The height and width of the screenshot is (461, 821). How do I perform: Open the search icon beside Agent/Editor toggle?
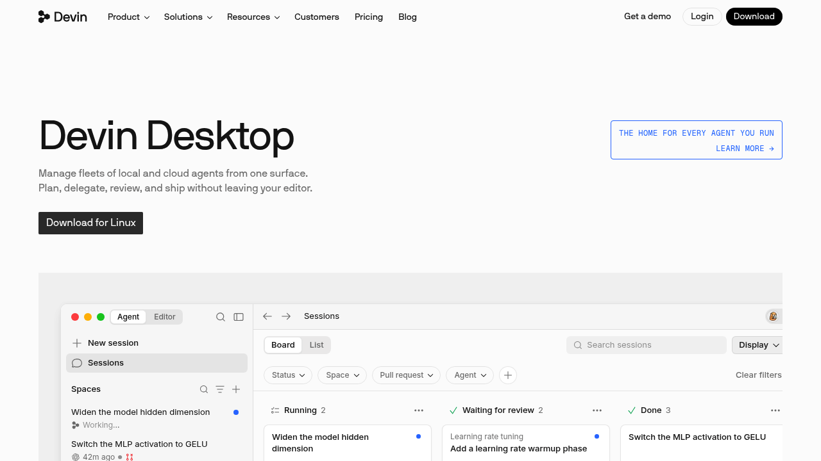point(221,317)
